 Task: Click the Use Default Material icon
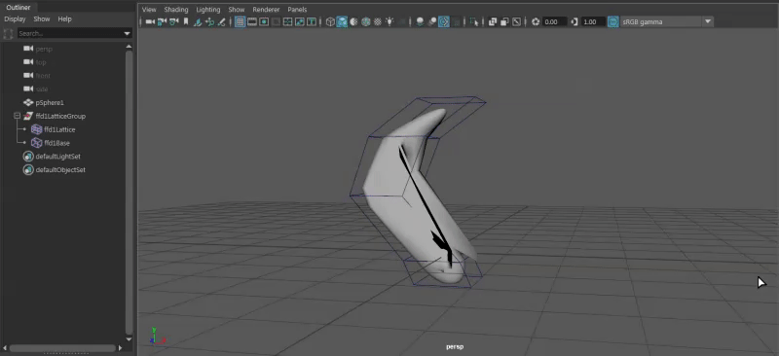click(353, 21)
